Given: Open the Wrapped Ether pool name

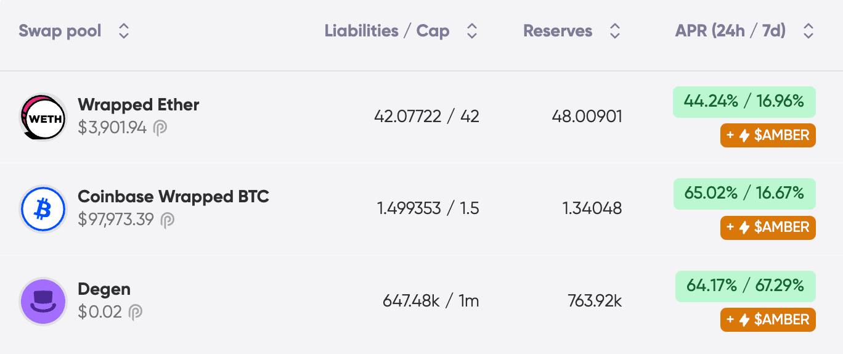Looking at the screenshot, I should (x=139, y=105).
